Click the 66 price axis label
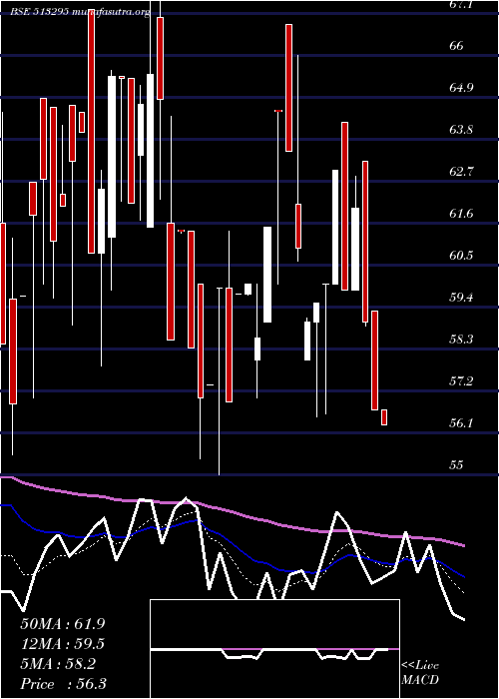Viewport: 499px width, 699px height. (457, 46)
